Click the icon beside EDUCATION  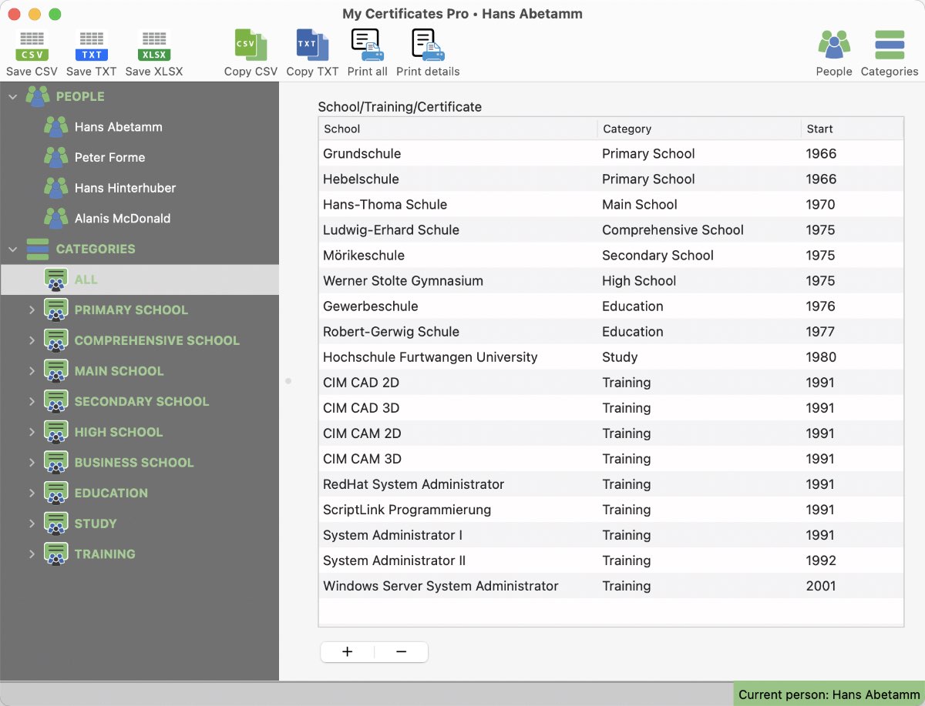click(55, 493)
